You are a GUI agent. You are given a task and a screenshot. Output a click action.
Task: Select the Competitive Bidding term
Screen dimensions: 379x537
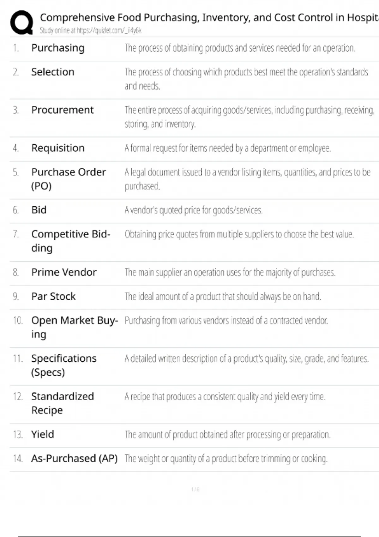point(70,241)
